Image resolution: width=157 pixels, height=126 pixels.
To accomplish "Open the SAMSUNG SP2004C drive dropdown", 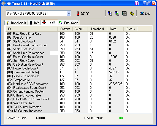I will pyautogui.click(x=69, y=14).
